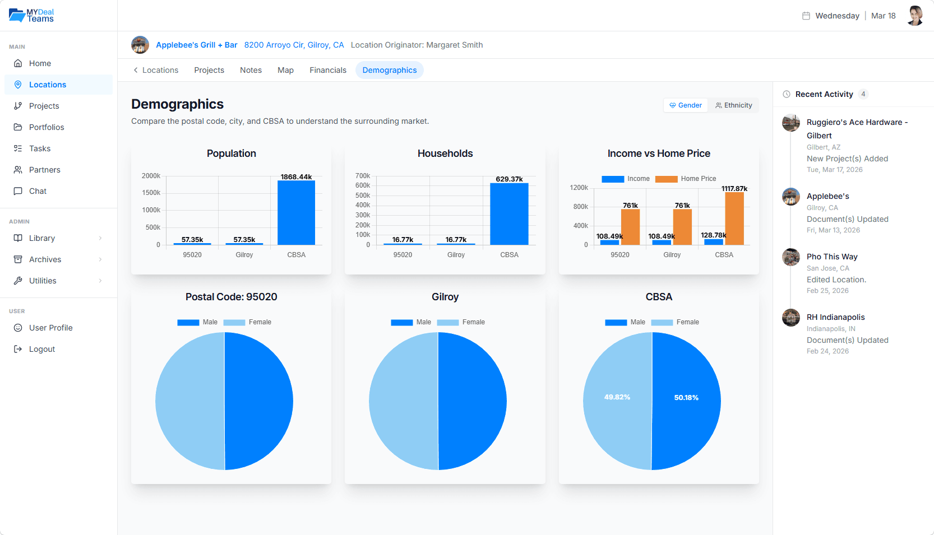Click the Archives box icon in sidebar
The image size is (934, 535).
pos(18,259)
